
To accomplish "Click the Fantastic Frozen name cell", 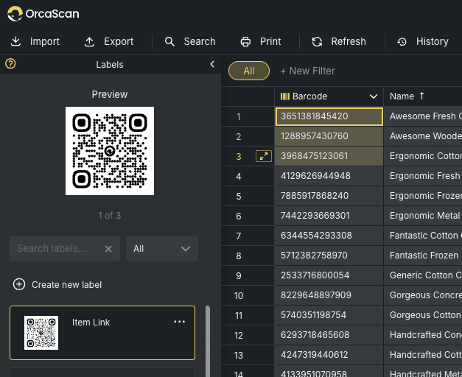I will click(x=422, y=256).
